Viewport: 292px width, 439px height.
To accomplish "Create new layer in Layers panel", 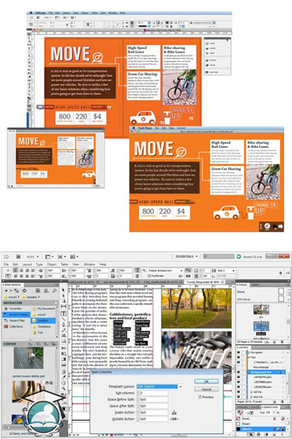I will click(274, 402).
